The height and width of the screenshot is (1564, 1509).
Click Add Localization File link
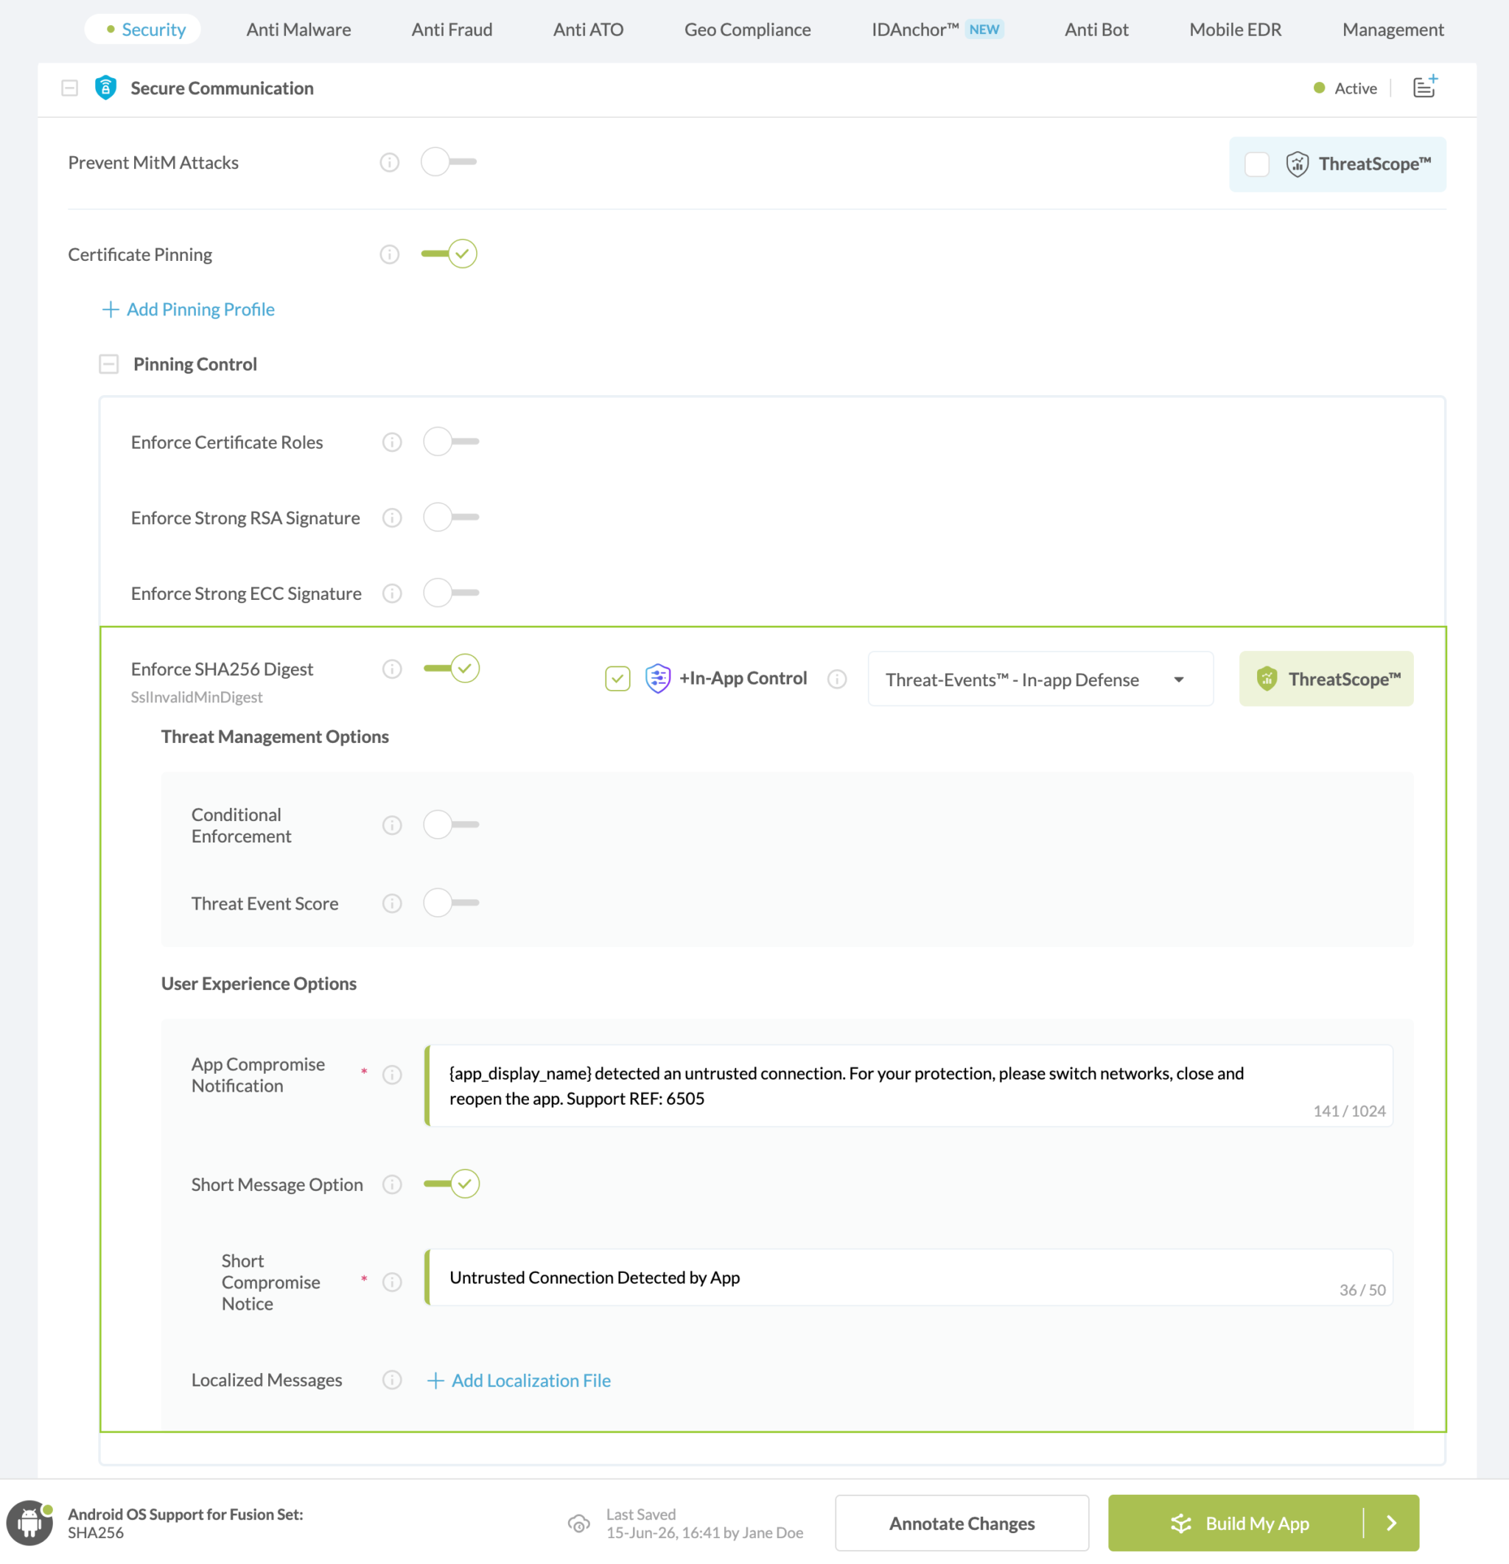click(x=519, y=1380)
